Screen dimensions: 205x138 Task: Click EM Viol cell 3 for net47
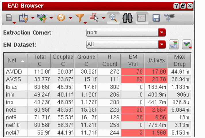(133, 133)
